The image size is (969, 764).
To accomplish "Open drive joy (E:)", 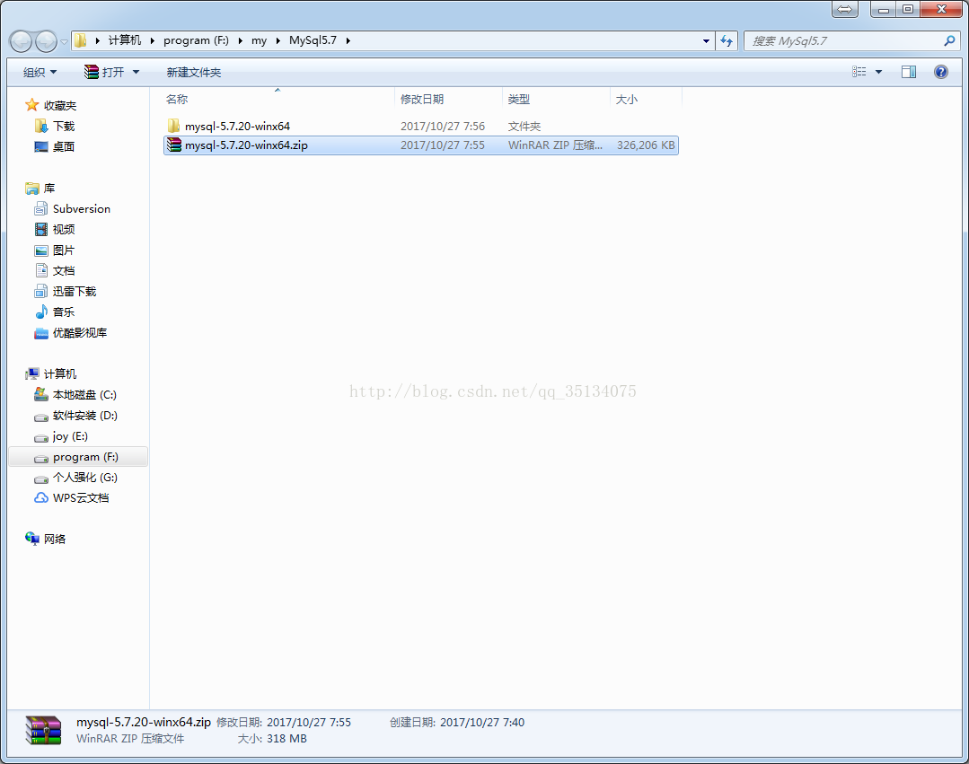I will 70,436.
